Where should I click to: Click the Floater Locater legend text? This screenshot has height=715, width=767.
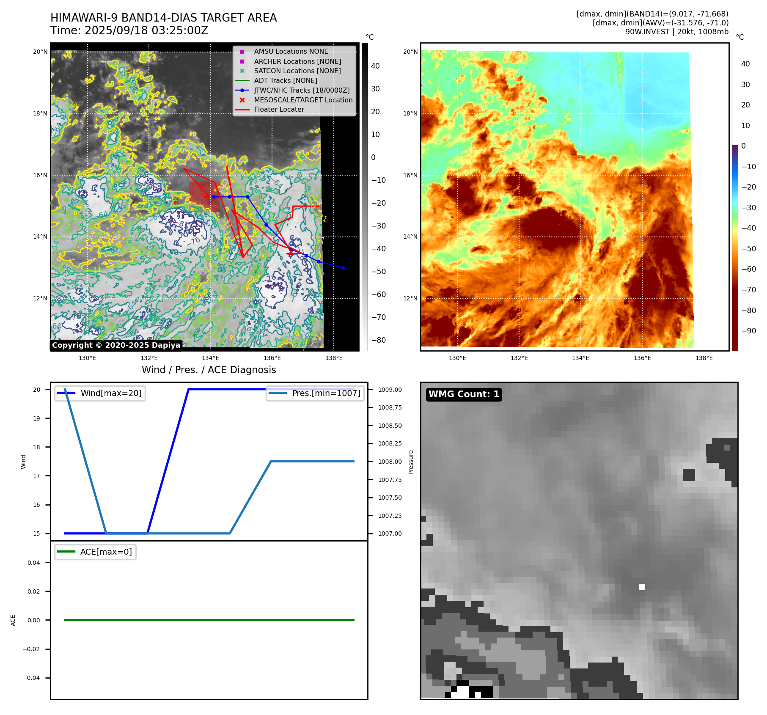[279, 110]
